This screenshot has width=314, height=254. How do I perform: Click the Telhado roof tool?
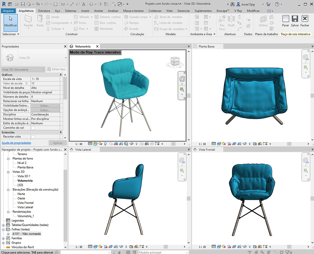(x=82, y=17)
